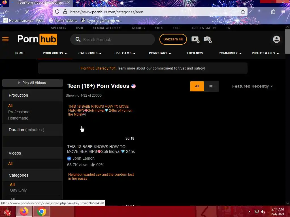Open Horse Insurance bookmark
This screenshot has width=290, height=217.
pyautogui.click(x=24, y=20)
